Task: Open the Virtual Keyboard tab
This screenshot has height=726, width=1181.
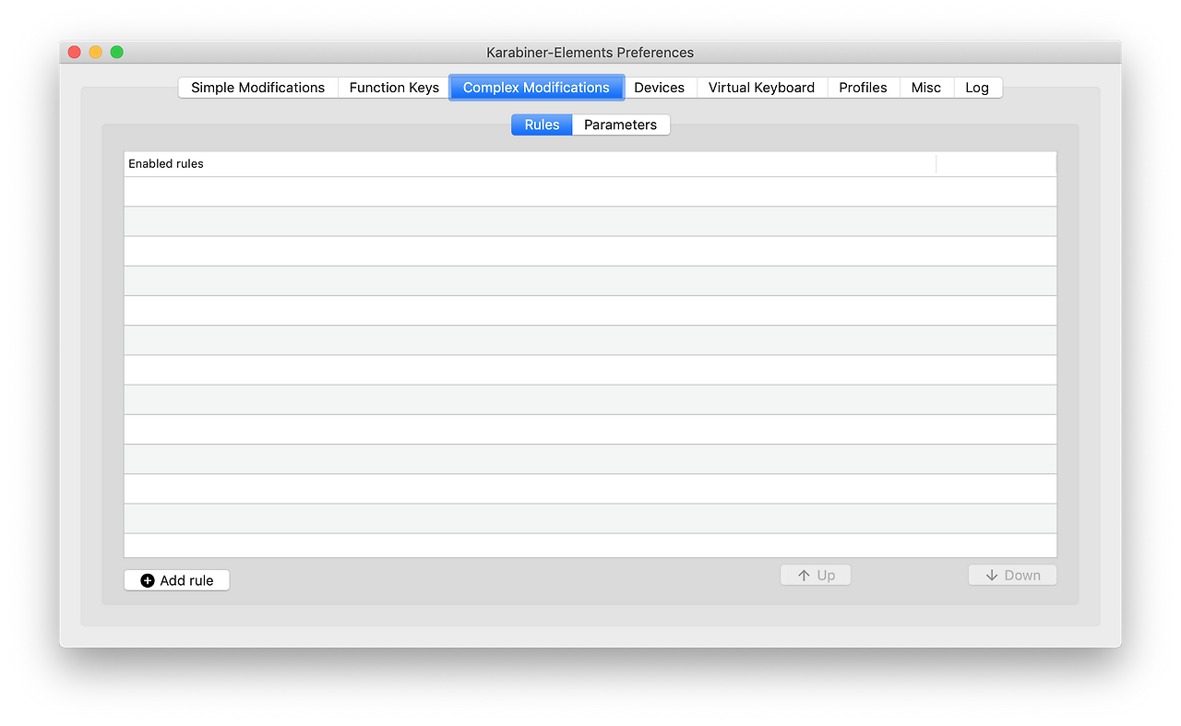Action: (x=761, y=88)
